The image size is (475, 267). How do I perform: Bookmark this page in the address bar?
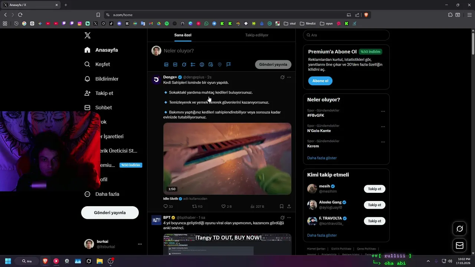(x=98, y=15)
